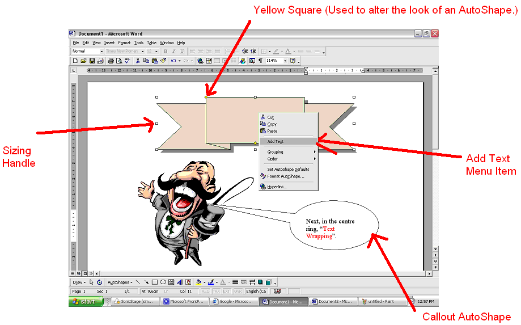Switch to Document2 in the taskbar
This screenshot has width=521, height=325.
pos(332,301)
